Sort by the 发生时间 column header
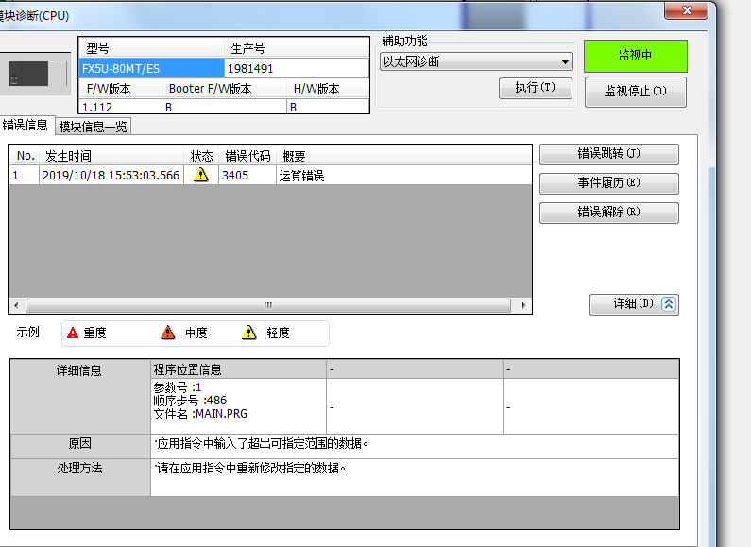The image size is (751, 547). [x=111, y=156]
